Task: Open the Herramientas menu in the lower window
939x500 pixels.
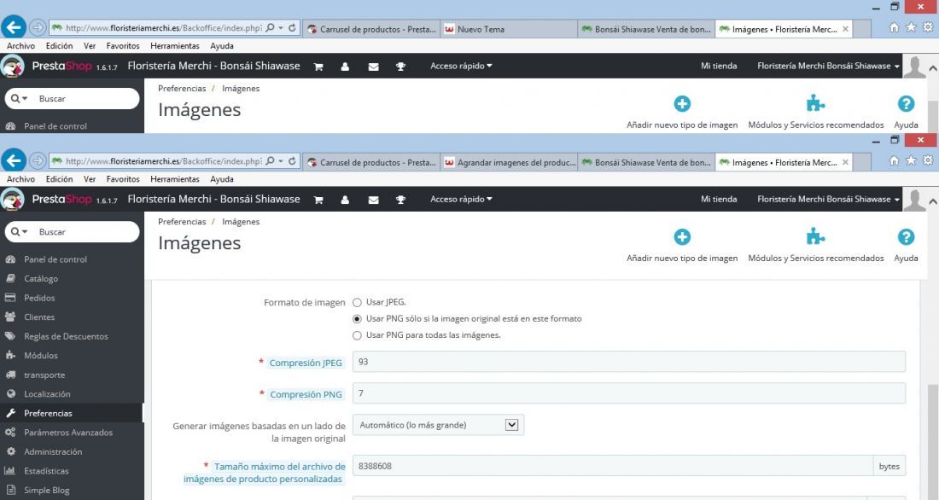Action: click(x=175, y=179)
